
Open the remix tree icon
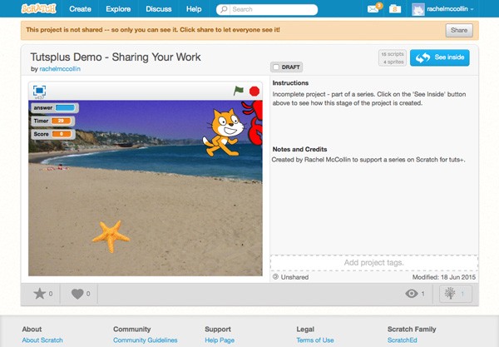tap(450, 293)
